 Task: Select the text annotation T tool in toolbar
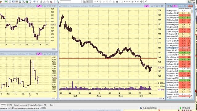(38, 2)
